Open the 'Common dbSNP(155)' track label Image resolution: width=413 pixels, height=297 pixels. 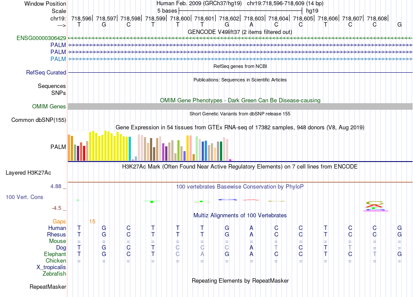click(38, 120)
